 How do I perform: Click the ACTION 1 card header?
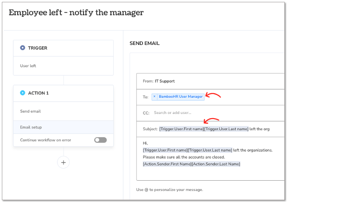click(x=63, y=93)
